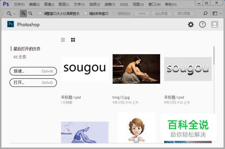Click the 打开... Ctrl+O button

[x=33, y=83]
